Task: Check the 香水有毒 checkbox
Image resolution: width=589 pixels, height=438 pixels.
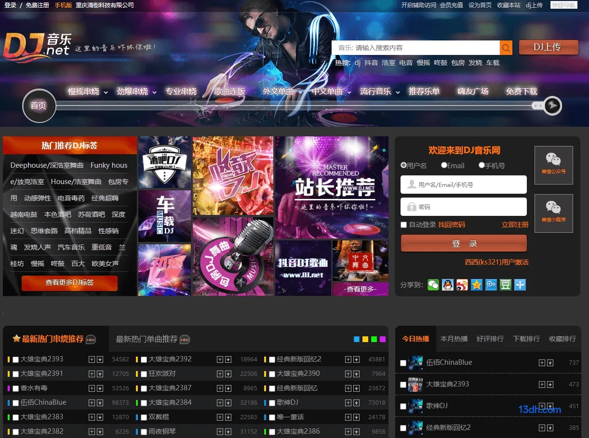Action: pos(16,389)
